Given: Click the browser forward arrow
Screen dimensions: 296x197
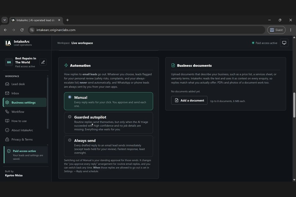Looking at the screenshot, I should [x=14, y=30].
